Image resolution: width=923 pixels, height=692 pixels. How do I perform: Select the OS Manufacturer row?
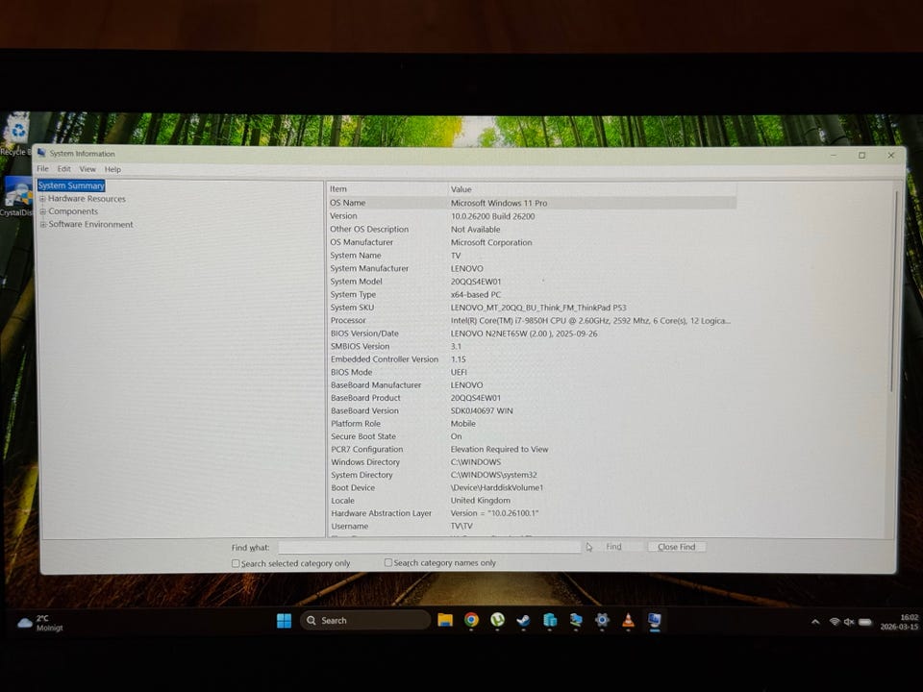point(532,242)
